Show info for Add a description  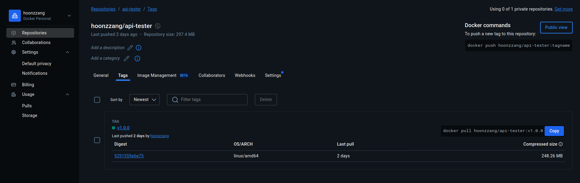(x=139, y=48)
